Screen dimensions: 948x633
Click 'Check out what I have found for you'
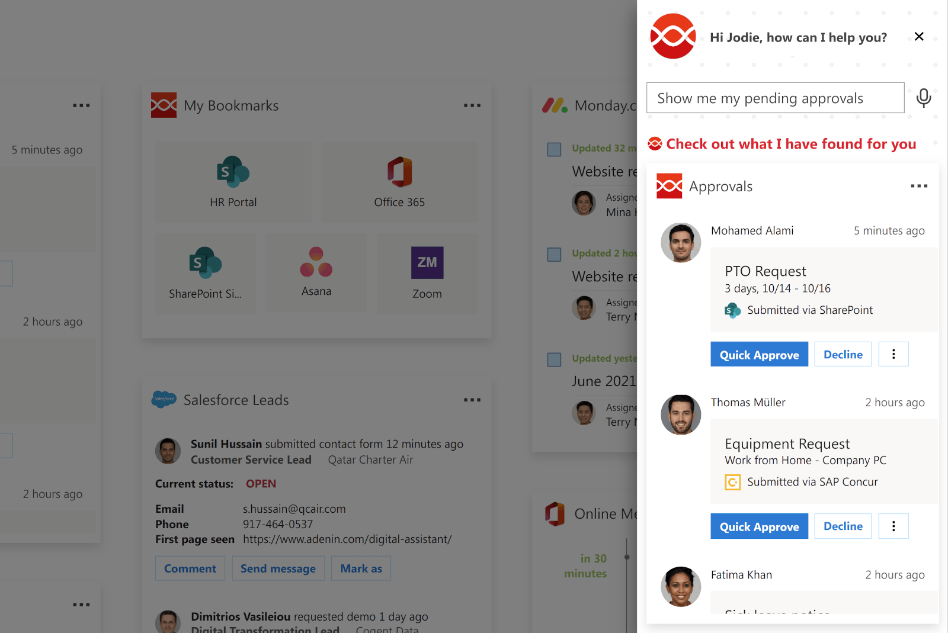click(791, 144)
